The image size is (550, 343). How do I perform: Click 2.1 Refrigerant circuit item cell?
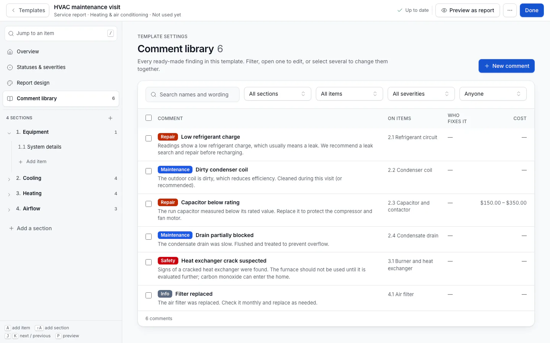(412, 137)
